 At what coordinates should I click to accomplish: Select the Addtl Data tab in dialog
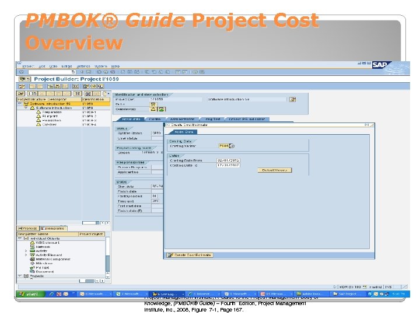[183, 132]
